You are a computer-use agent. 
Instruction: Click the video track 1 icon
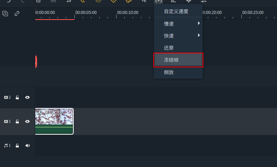tap(7, 121)
